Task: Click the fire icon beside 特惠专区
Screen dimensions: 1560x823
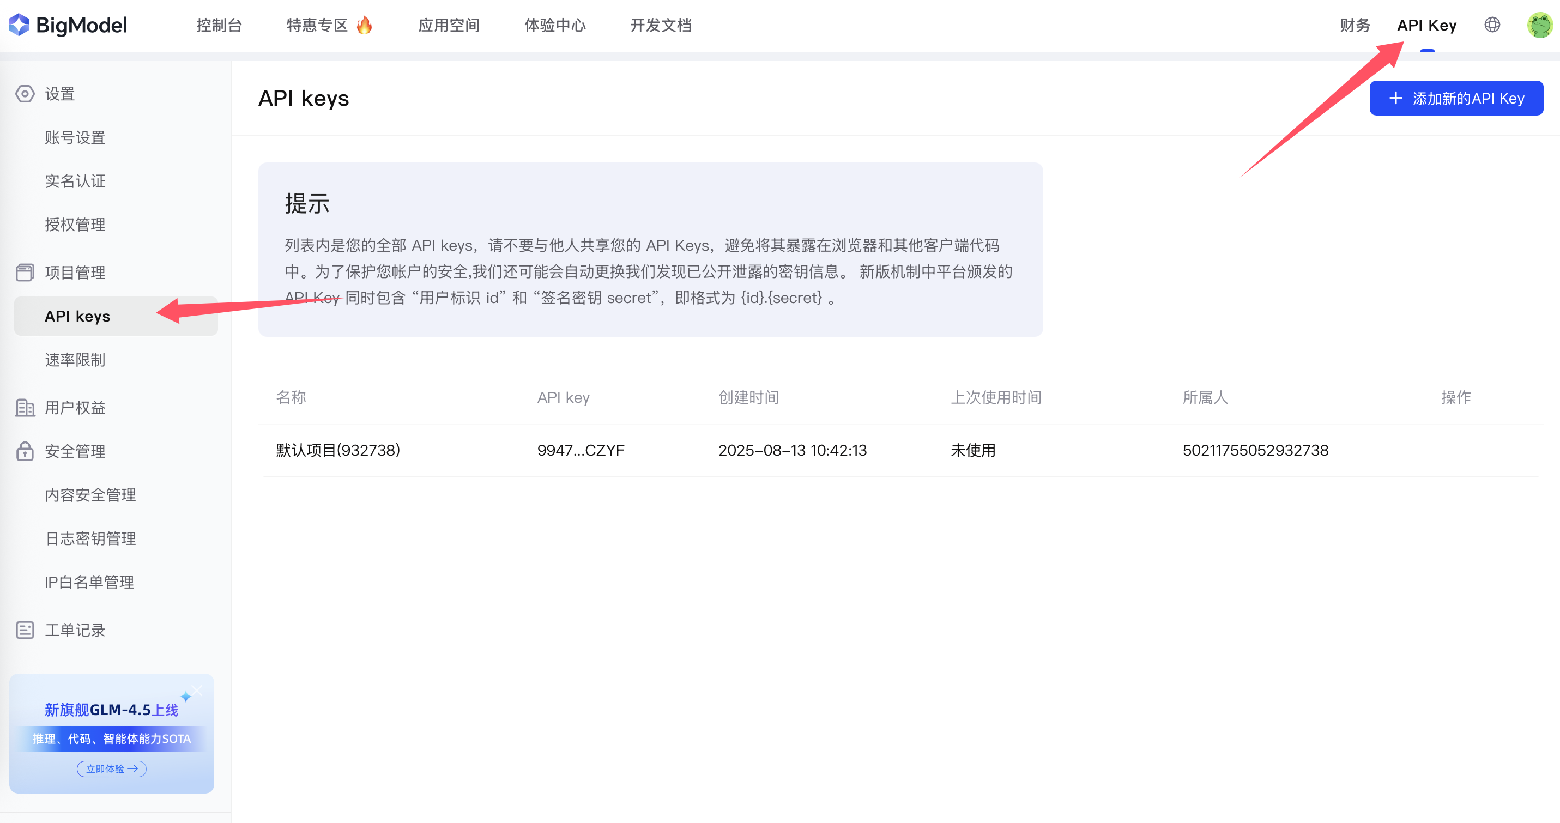Action: point(365,26)
